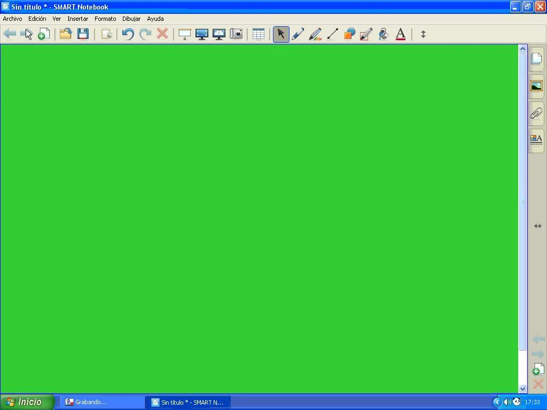The image size is (547, 410).
Task: Click SMART Notebook taskbar button
Action: [x=187, y=403]
